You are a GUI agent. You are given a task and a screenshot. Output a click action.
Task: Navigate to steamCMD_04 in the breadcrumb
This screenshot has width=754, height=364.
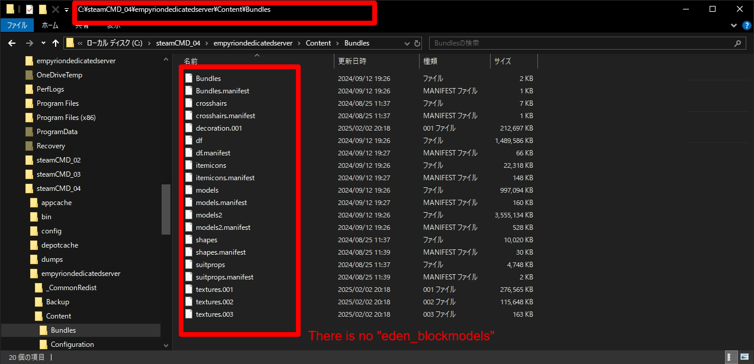(178, 43)
